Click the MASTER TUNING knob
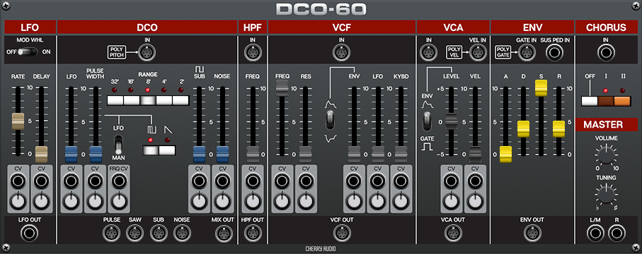This screenshot has height=254, width=642. coord(606,194)
